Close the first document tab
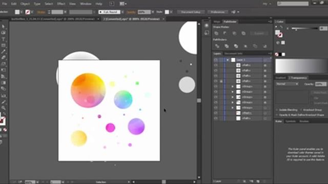Image resolution: width=328 pixels, height=184 pixels. pyautogui.click(x=98, y=19)
